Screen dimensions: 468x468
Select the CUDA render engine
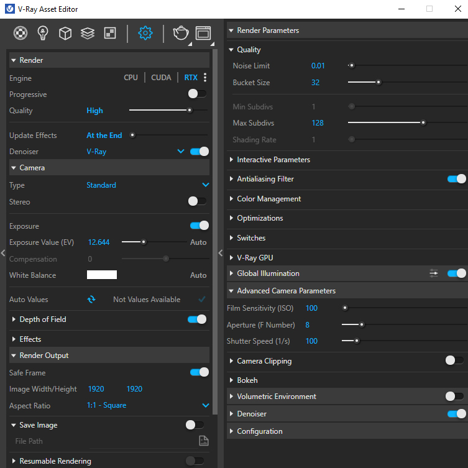[161, 78]
